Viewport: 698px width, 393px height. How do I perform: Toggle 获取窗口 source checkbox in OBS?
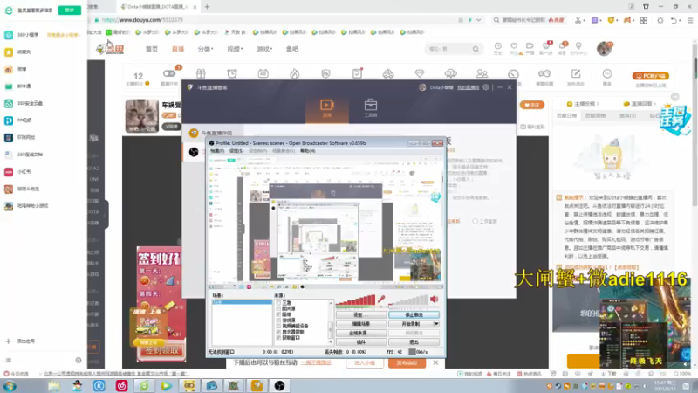click(278, 338)
